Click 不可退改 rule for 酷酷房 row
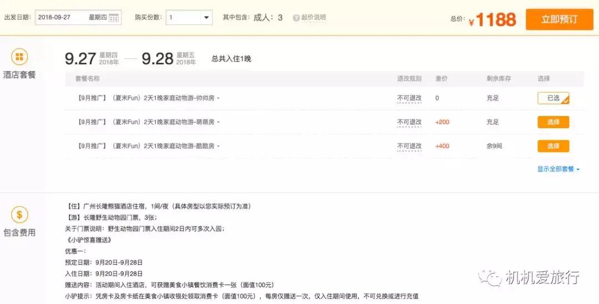The image size is (599, 304). click(409, 146)
